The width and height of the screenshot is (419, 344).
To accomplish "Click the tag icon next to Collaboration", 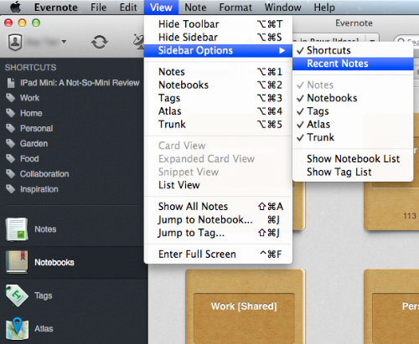I will pos(11,174).
